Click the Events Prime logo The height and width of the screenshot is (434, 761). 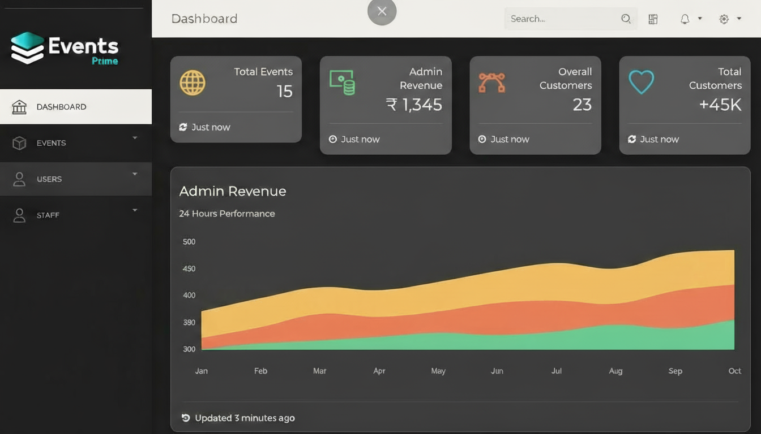(x=65, y=49)
